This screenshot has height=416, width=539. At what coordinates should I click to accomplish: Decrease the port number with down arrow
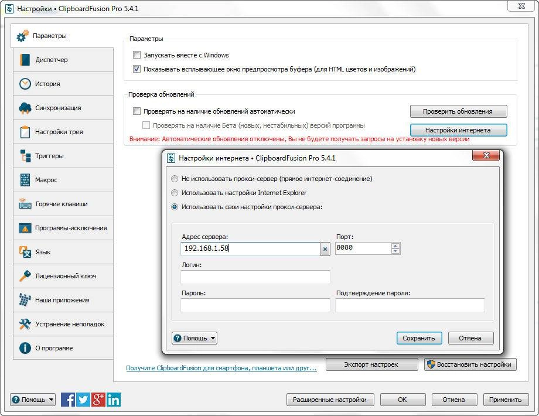395,251
